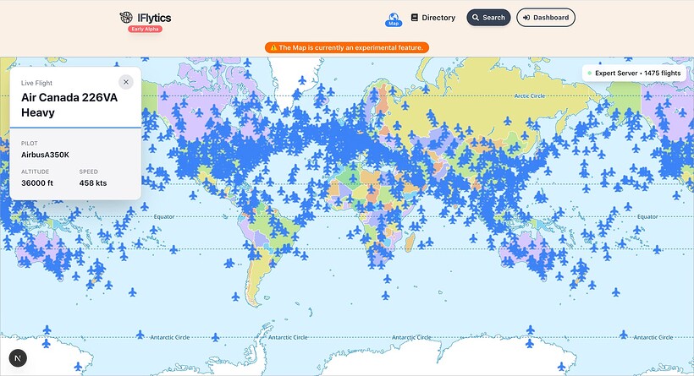Open the Dashboard login button

click(x=546, y=18)
